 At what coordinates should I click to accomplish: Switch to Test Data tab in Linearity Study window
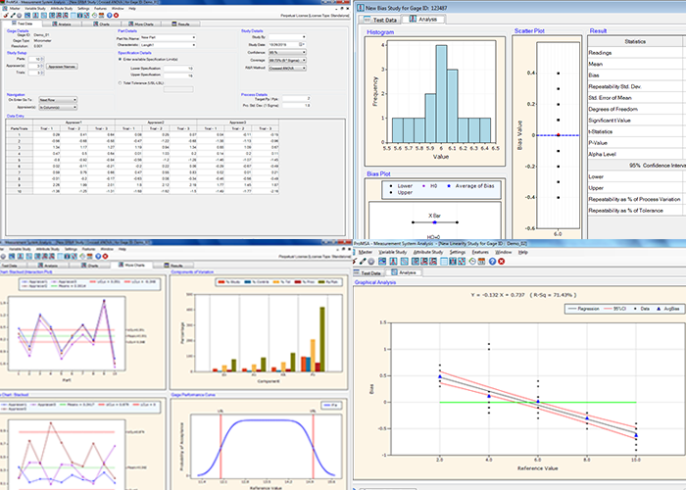[370, 272]
